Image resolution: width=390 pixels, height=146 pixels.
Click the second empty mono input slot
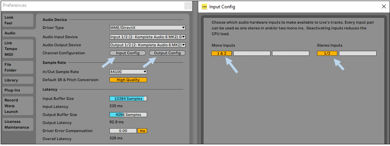252,53
